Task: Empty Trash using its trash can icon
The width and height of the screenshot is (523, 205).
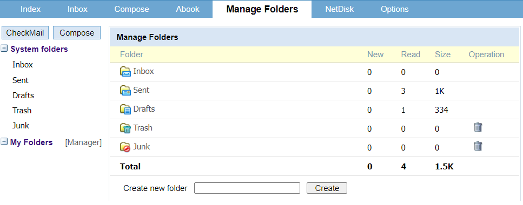Action: point(478,127)
